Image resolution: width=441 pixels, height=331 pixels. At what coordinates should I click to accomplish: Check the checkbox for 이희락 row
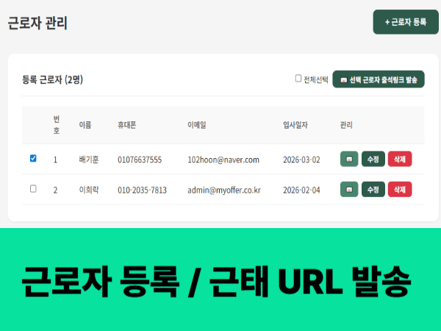tap(33, 188)
